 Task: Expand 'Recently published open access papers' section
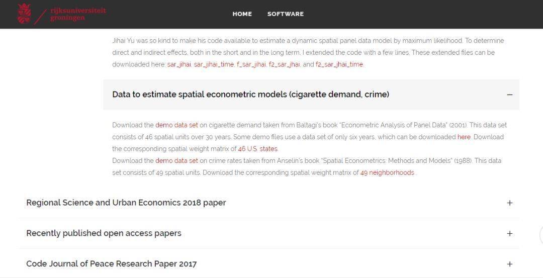click(104, 233)
